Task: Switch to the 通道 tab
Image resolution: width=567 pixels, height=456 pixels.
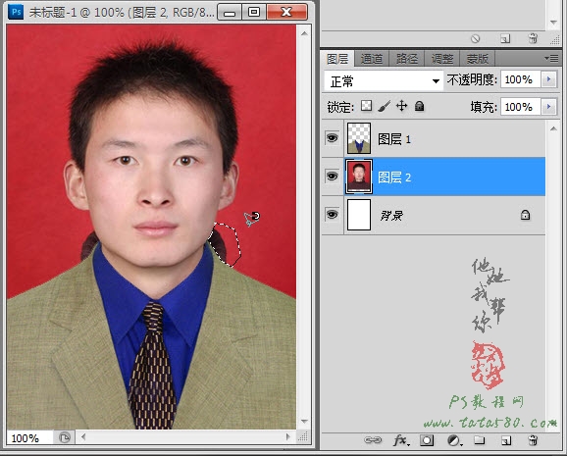Action: coord(372,59)
